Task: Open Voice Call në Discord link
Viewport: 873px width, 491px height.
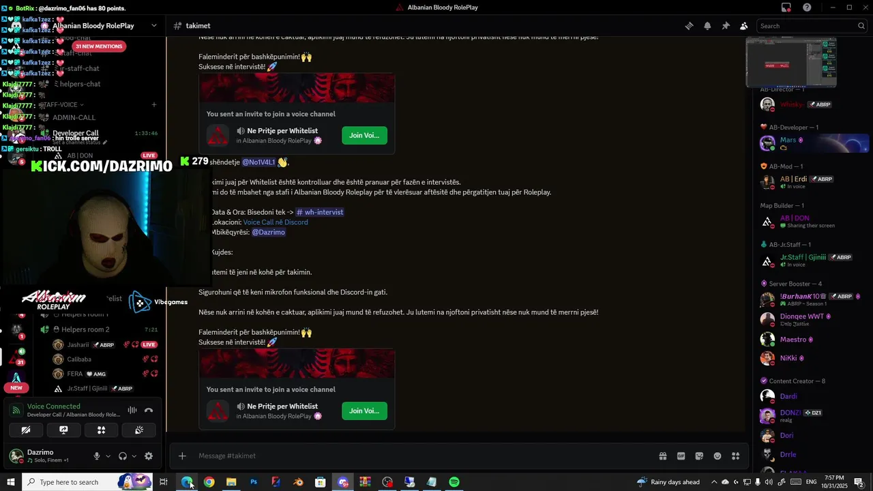Action: [276, 222]
